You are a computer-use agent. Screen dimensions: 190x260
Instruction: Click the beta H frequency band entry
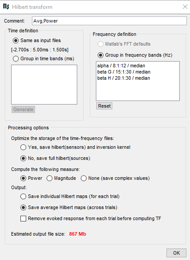pyautogui.click(x=123, y=78)
